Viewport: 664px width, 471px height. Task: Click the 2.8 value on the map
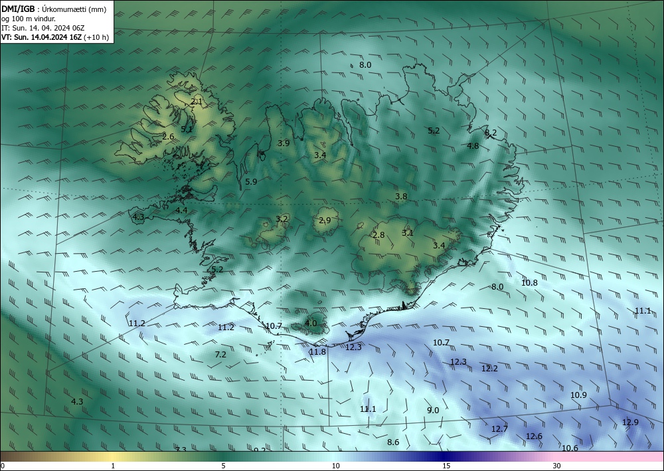coord(378,235)
